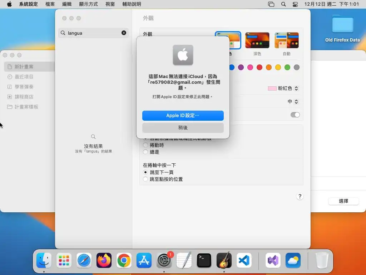Clear the langua search field

[x=124, y=33]
